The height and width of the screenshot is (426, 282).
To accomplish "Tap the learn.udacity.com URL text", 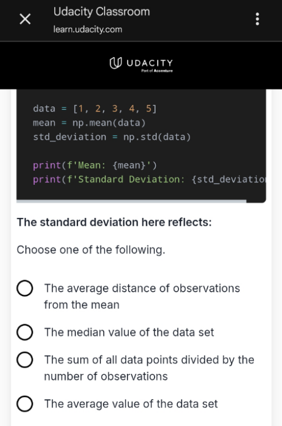I will click(x=88, y=29).
